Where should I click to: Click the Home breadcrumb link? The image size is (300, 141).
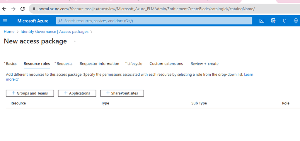point(9,32)
